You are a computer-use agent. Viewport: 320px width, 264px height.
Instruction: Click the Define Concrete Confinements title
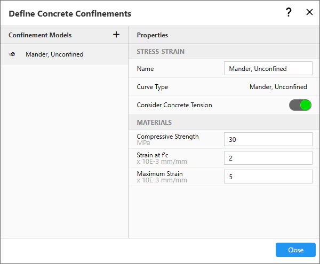(x=70, y=13)
